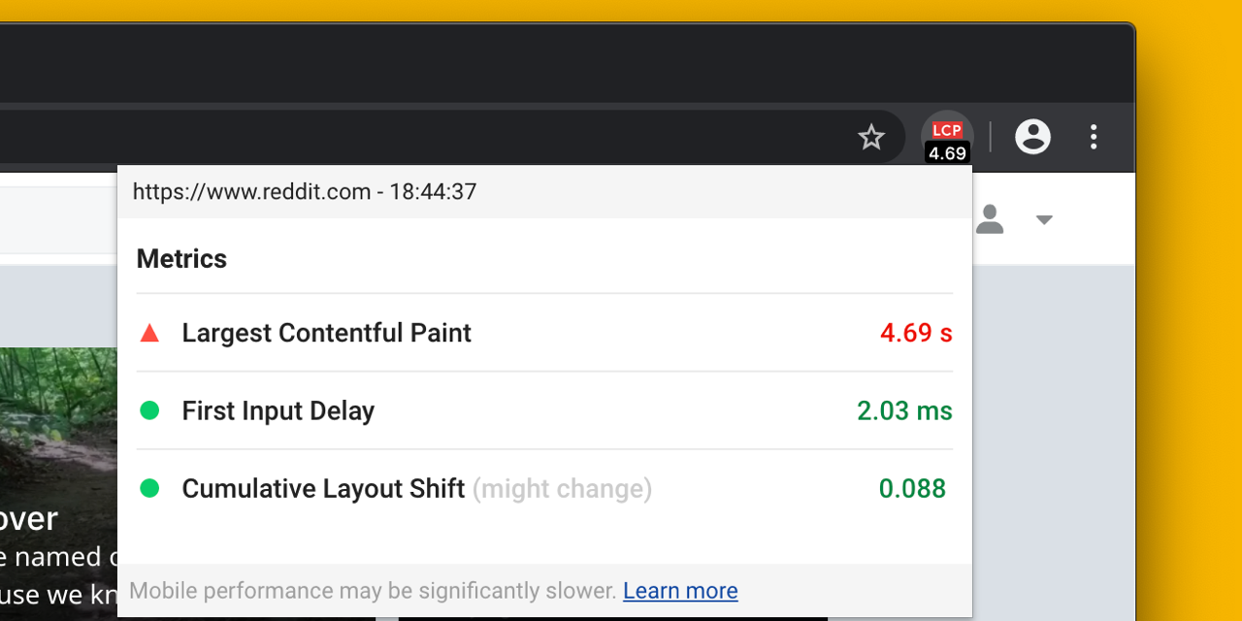Click the green First Input Delay dot
The image size is (1242, 621).
click(149, 411)
